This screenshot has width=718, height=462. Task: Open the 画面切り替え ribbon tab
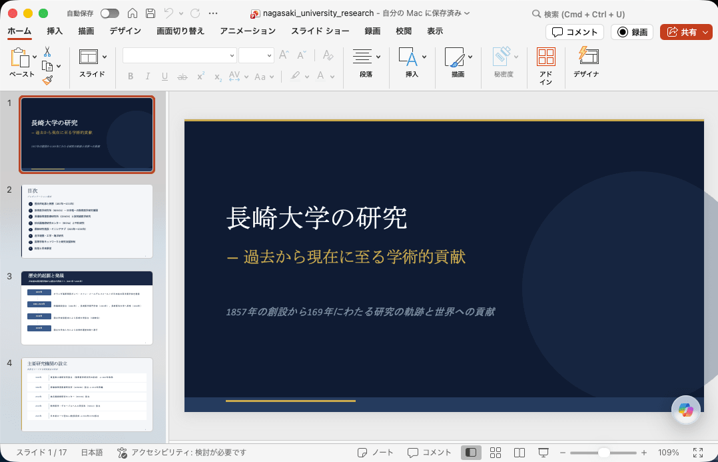tap(180, 31)
